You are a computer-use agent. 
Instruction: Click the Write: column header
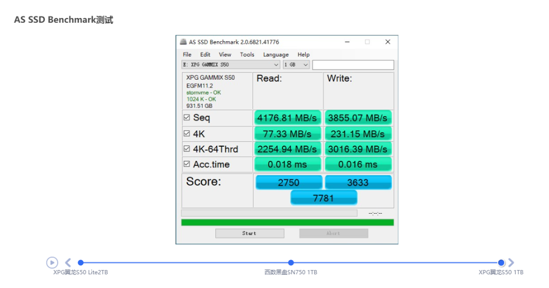pyautogui.click(x=339, y=79)
